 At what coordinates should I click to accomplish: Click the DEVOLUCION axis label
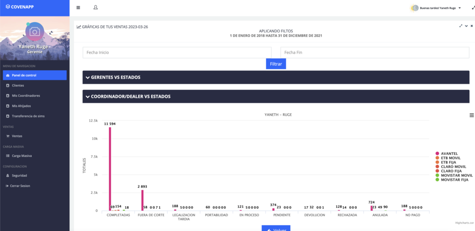coord(314,215)
